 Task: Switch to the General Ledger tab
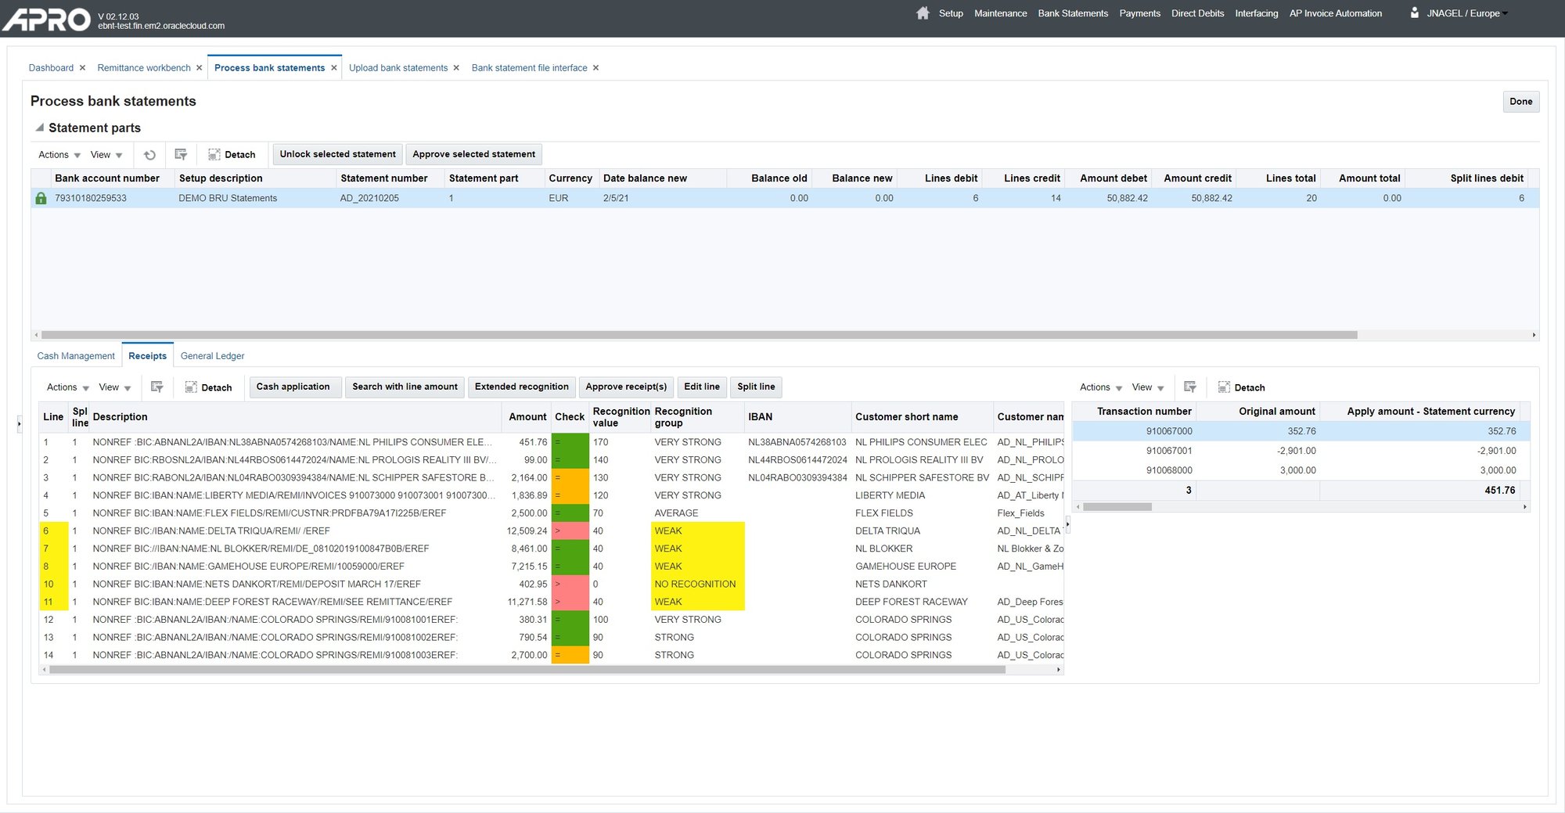point(212,356)
